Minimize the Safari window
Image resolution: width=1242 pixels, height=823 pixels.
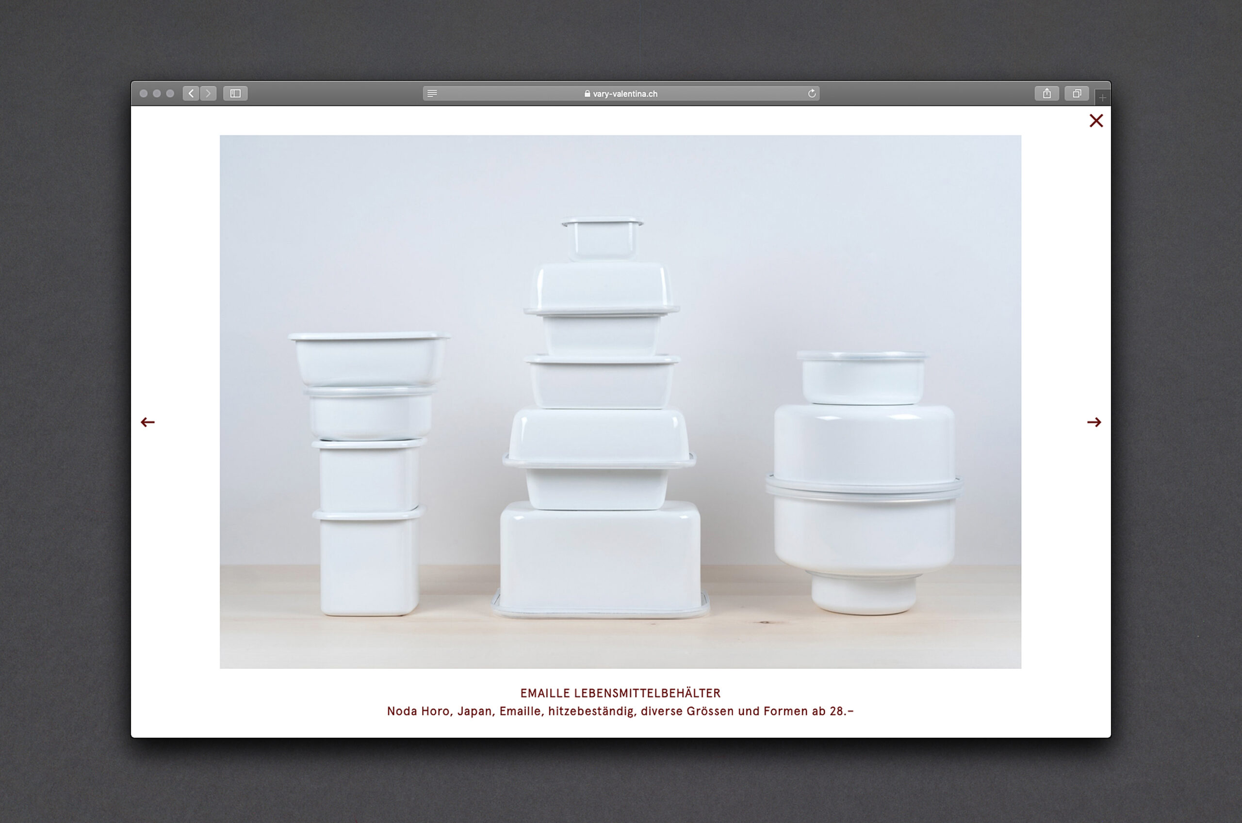coord(157,94)
